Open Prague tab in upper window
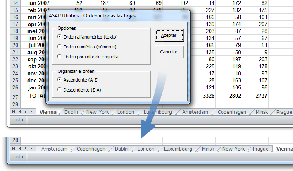293x171 pixels. point(284,112)
